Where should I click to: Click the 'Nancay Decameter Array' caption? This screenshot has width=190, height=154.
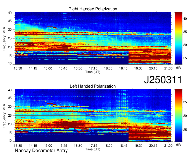pyautogui.click(x=41, y=151)
